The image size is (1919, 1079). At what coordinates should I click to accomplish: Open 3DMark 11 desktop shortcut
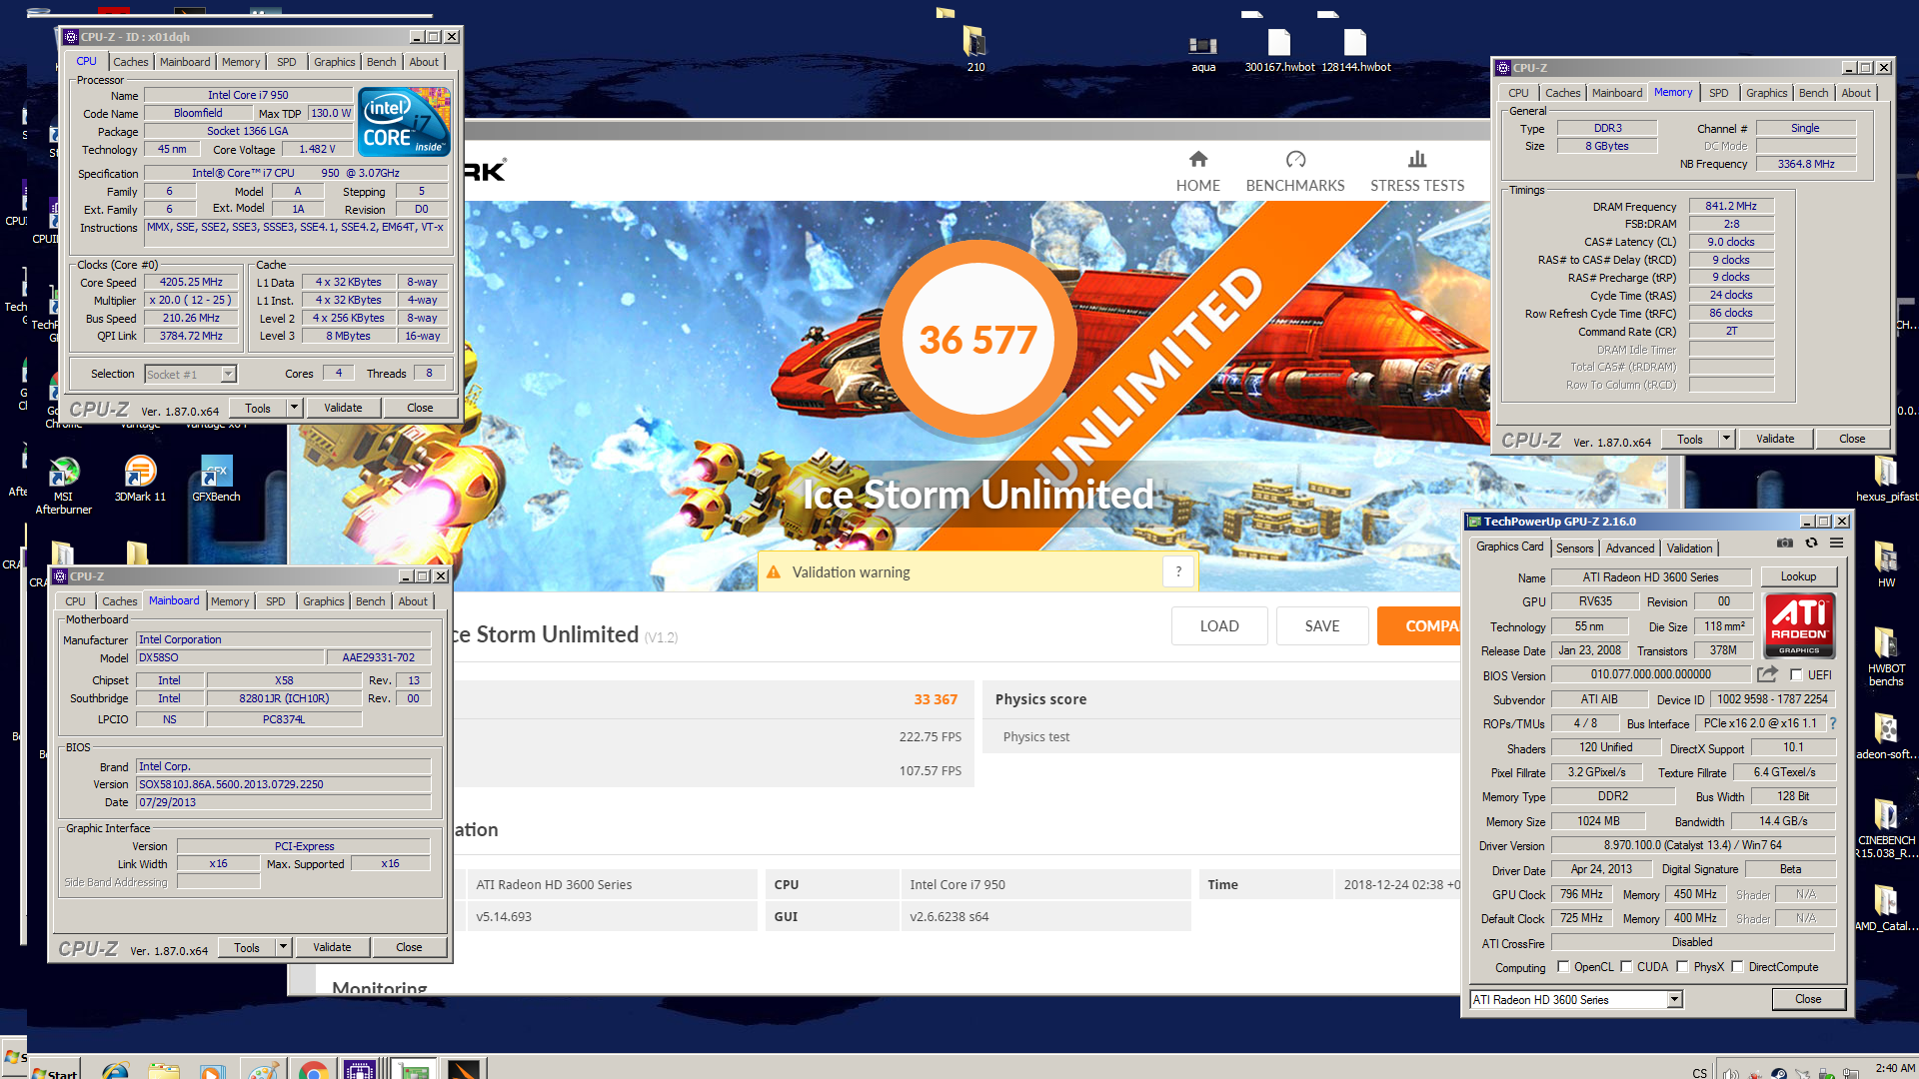[140, 479]
